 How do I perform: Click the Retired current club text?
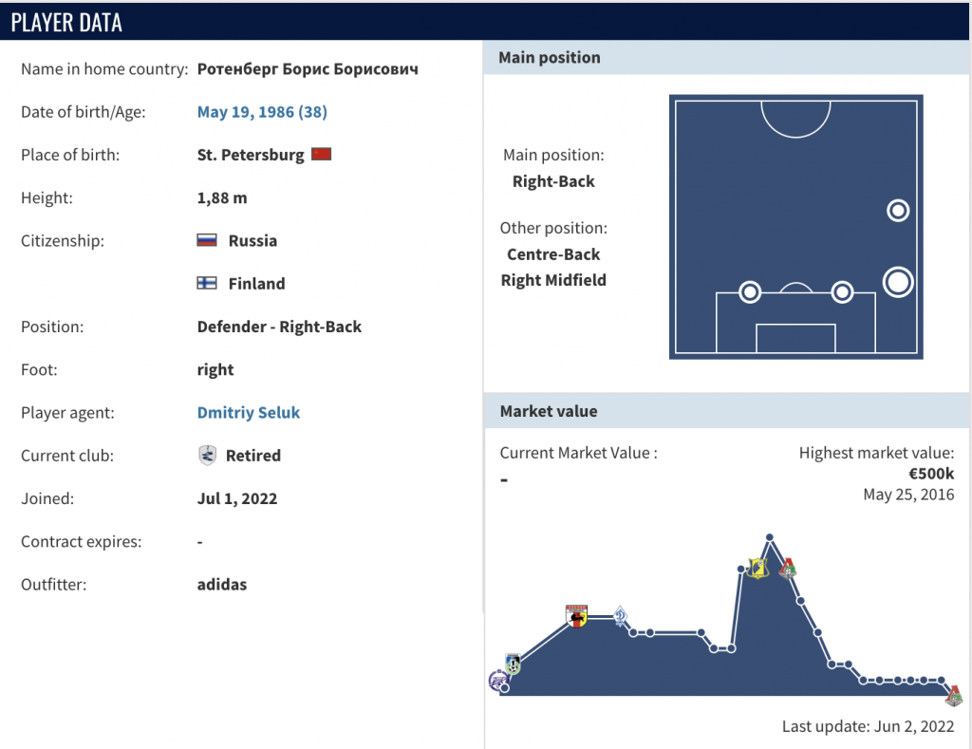252,456
